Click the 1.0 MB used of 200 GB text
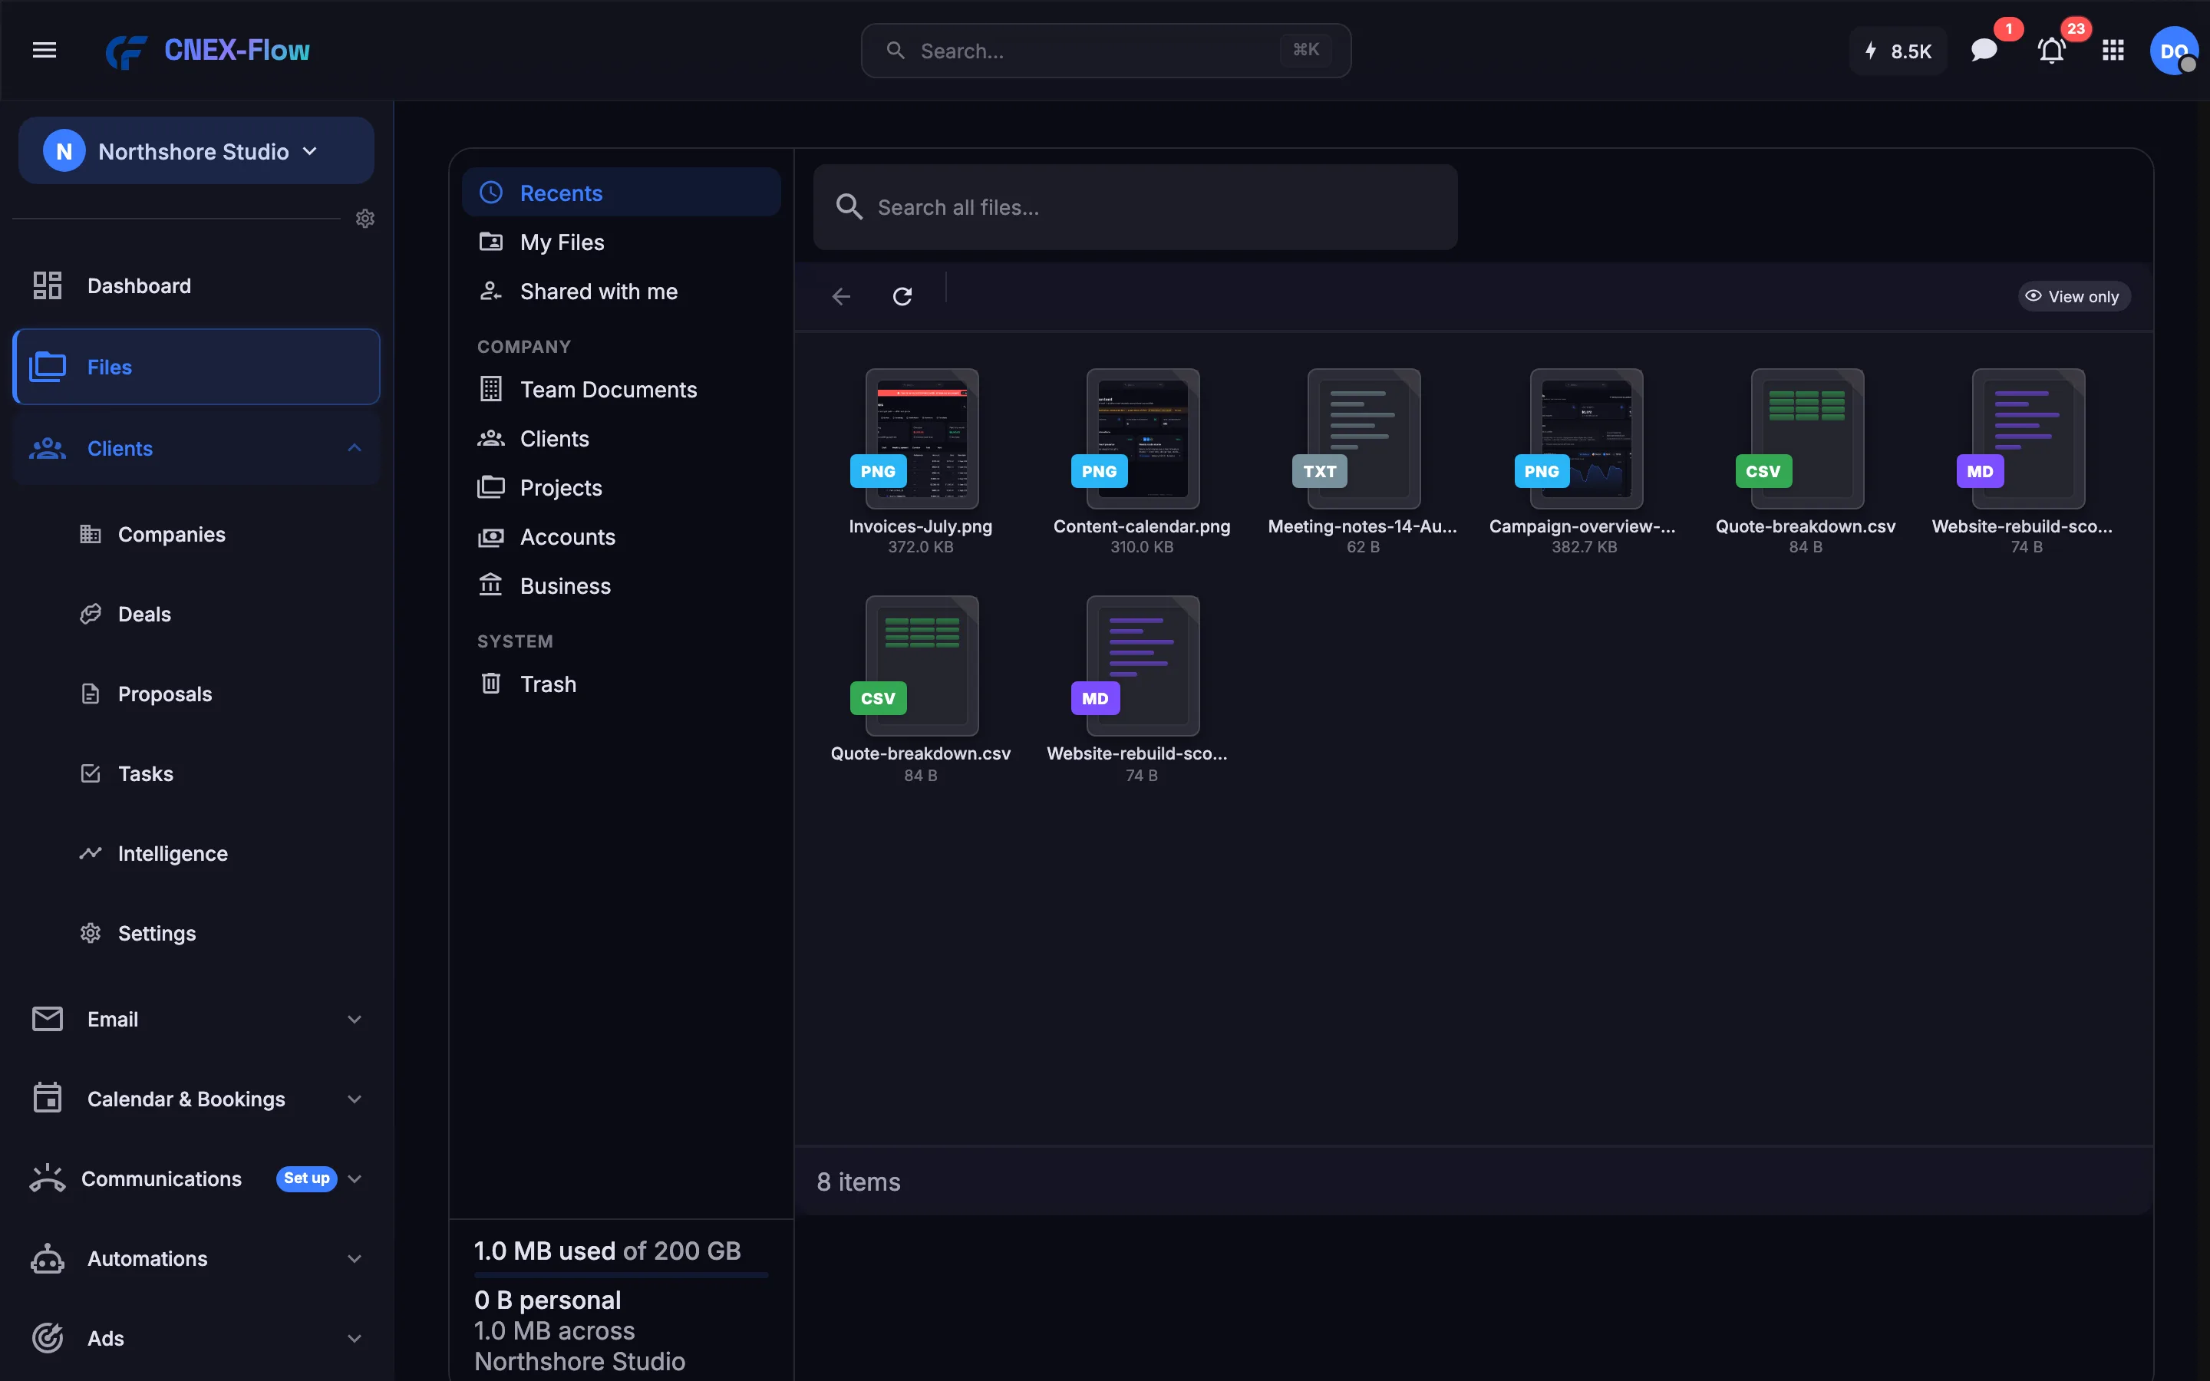 [607, 1251]
